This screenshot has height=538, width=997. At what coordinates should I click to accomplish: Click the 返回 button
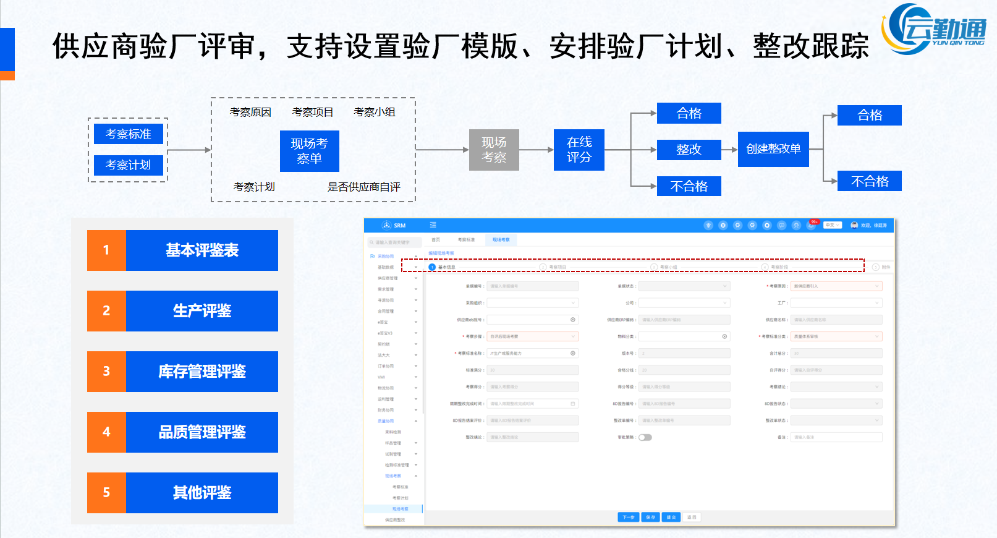[x=692, y=517]
